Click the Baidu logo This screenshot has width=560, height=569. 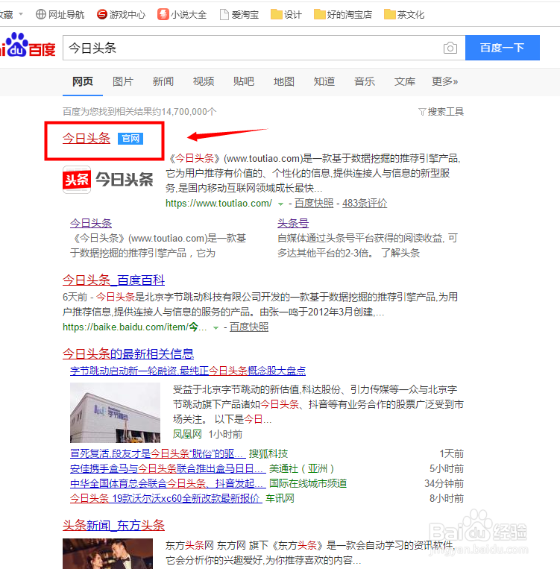[x=28, y=45]
